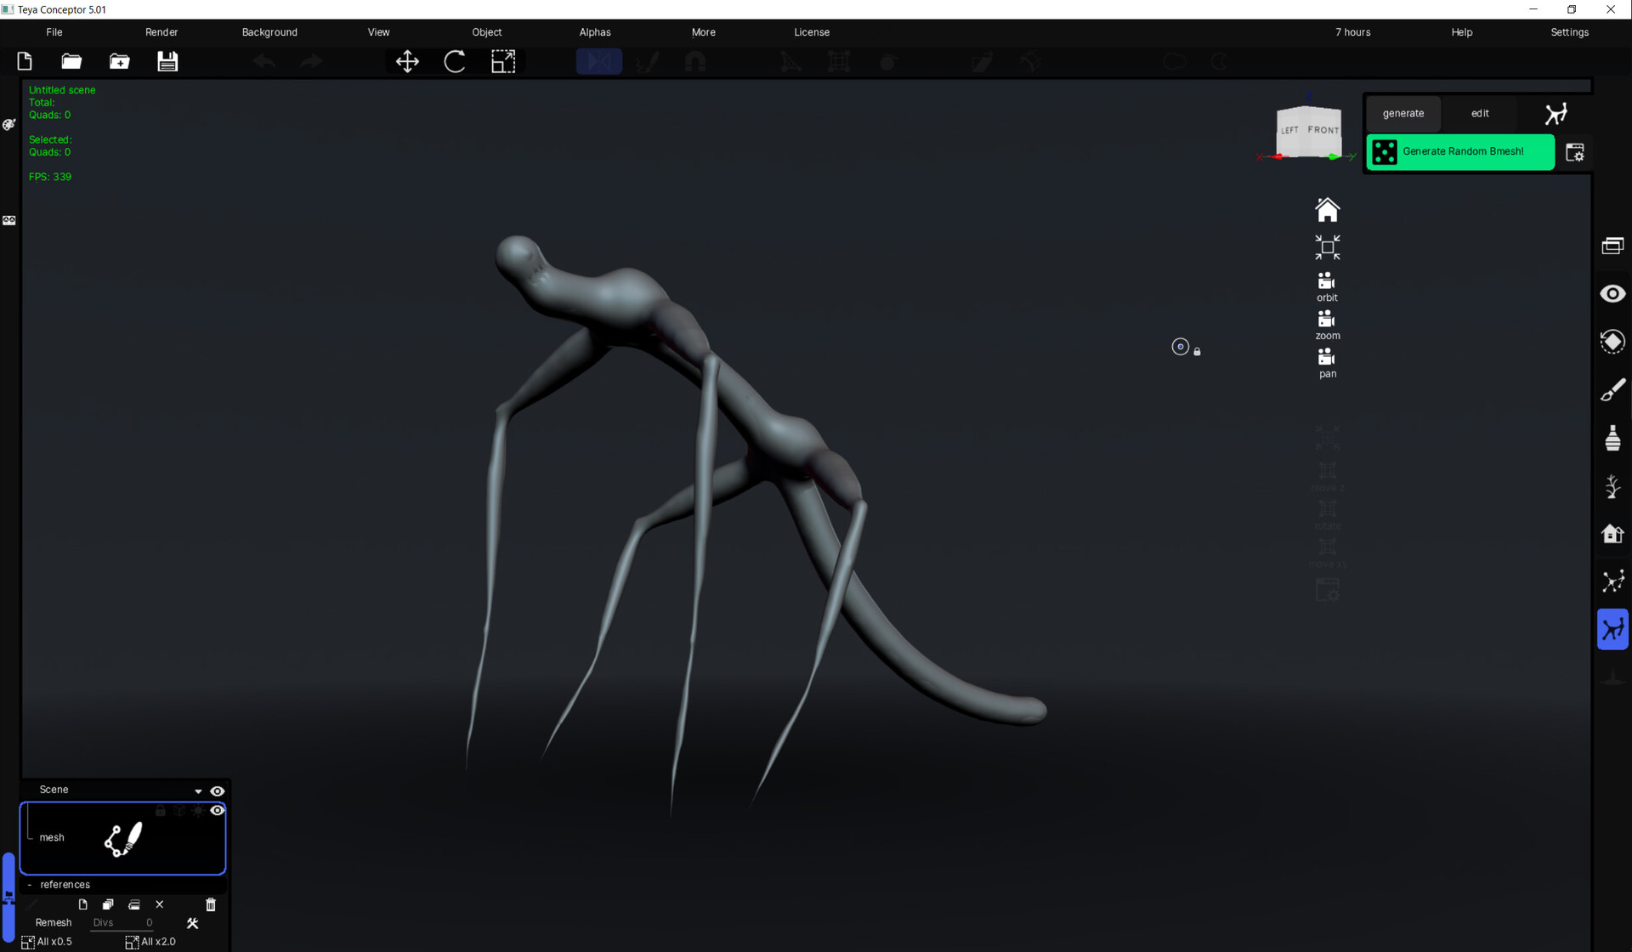
Task: Click the Remesh button
Action: click(53, 922)
